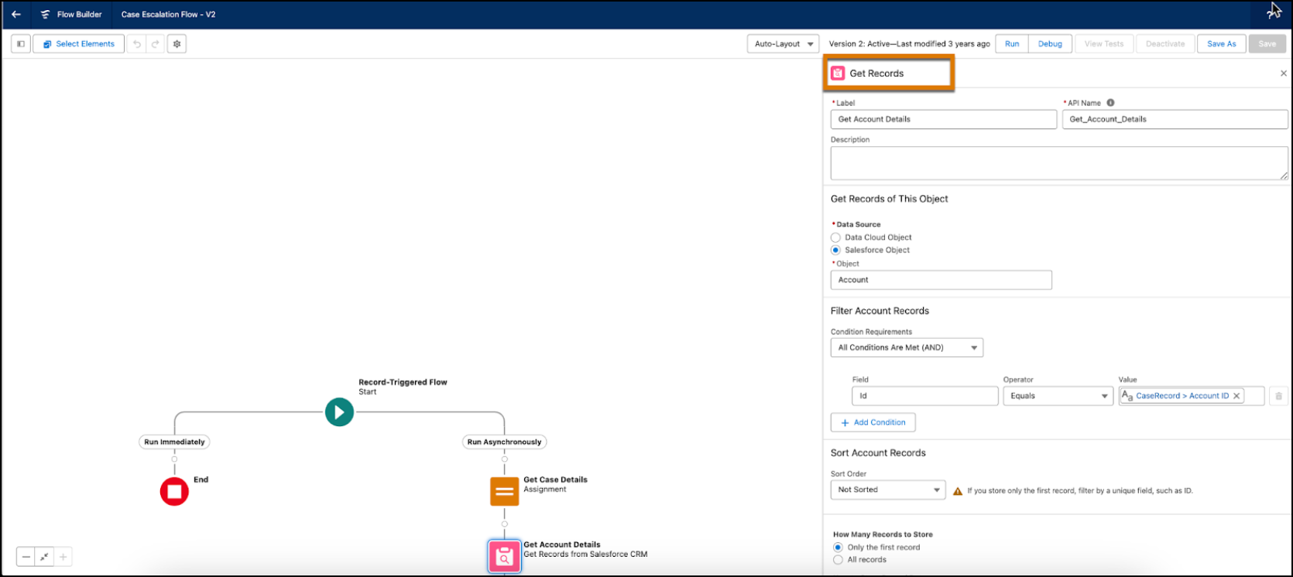Redo the last canvas change
This screenshot has height=577, width=1293.
tap(156, 44)
